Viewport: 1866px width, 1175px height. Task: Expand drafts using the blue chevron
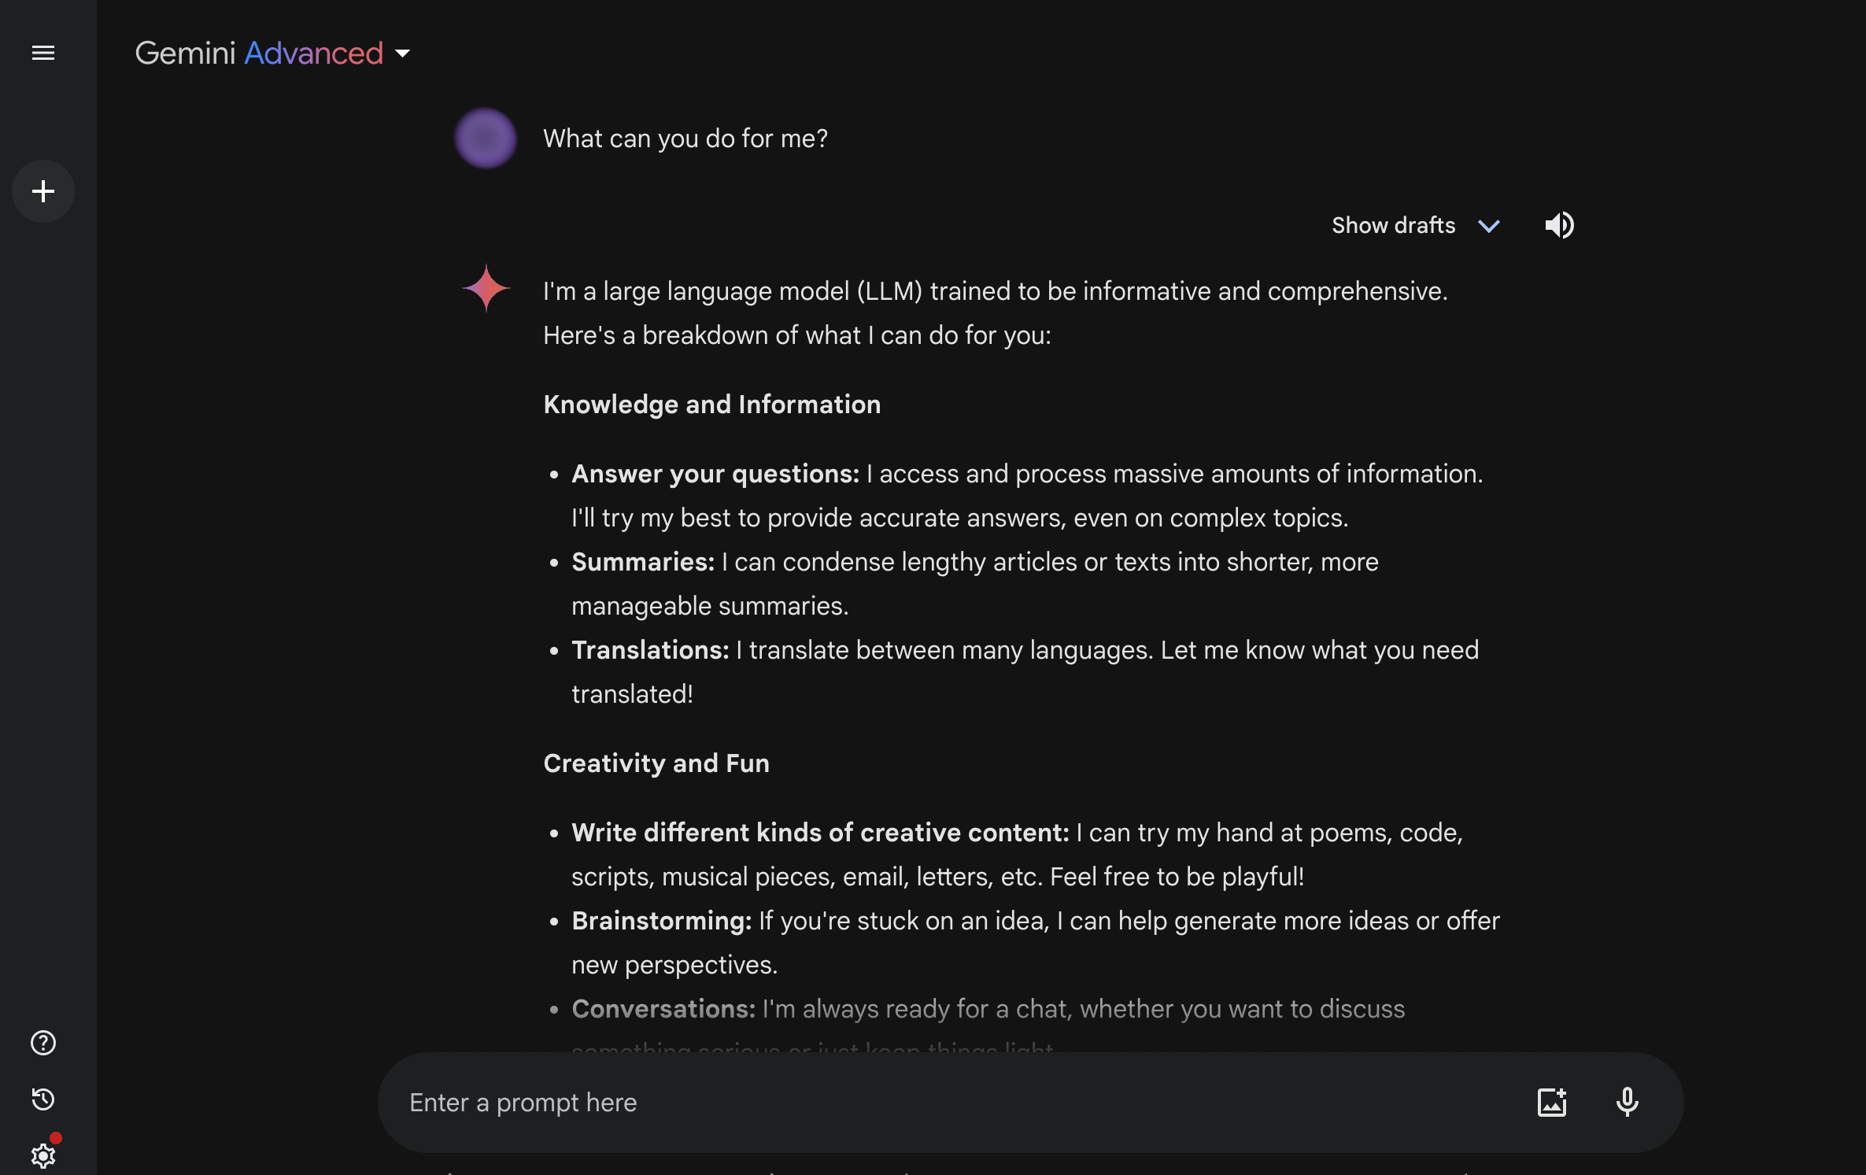click(1489, 226)
